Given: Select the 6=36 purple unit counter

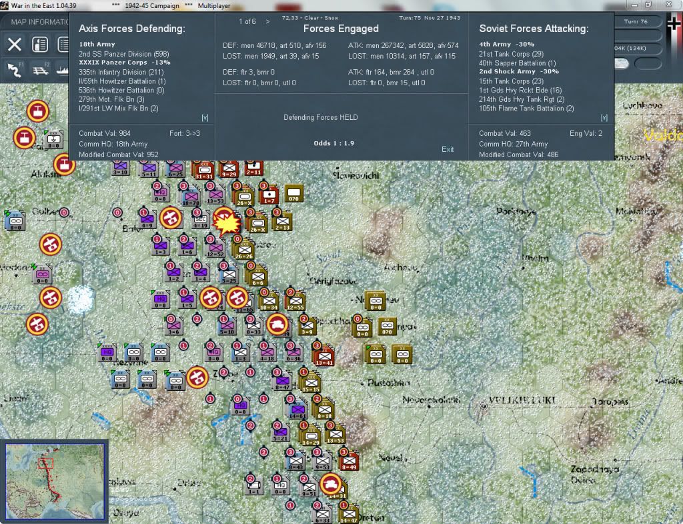Looking at the screenshot, I should click(294, 353).
